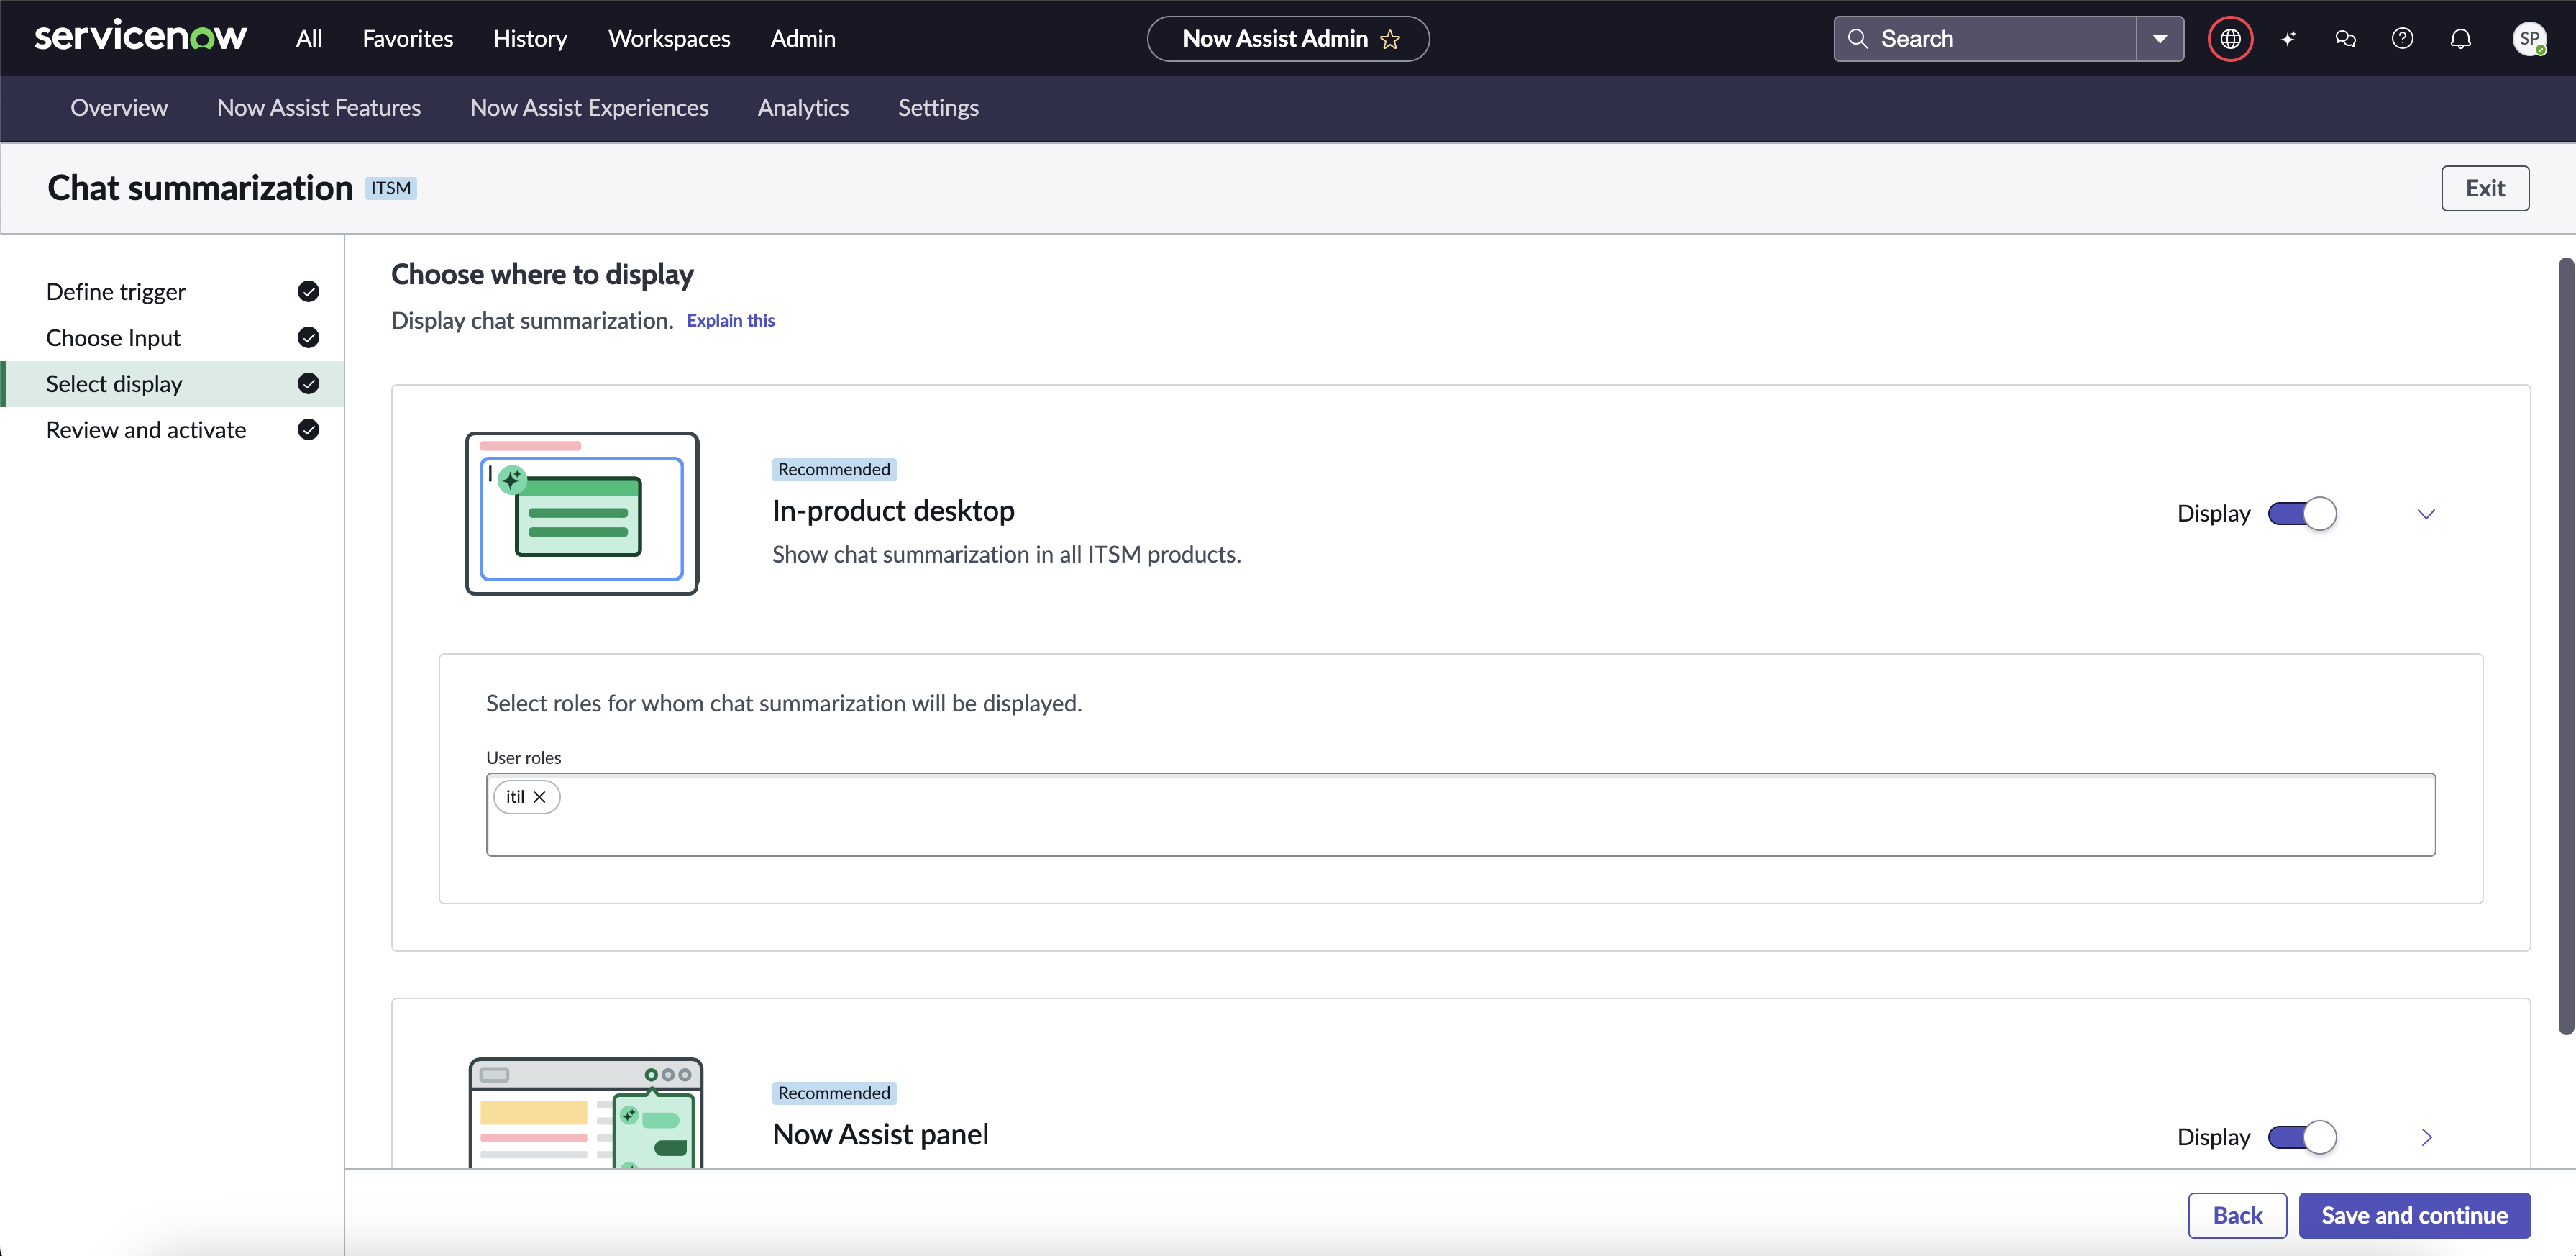This screenshot has width=2576, height=1256.
Task: Open the globe scope selector icon
Action: 2230,39
